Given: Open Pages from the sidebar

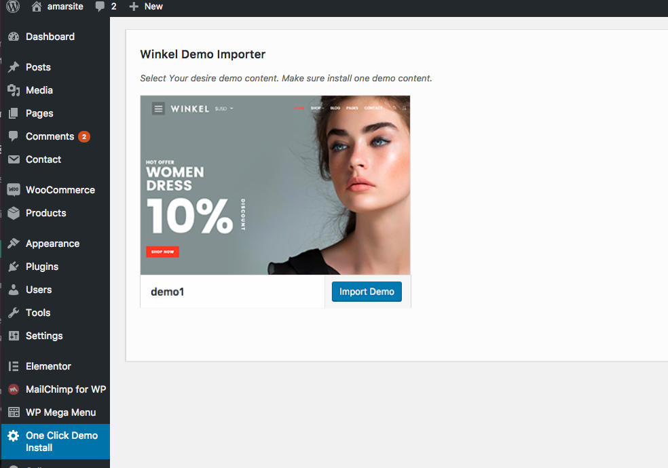Looking at the screenshot, I should tap(39, 113).
